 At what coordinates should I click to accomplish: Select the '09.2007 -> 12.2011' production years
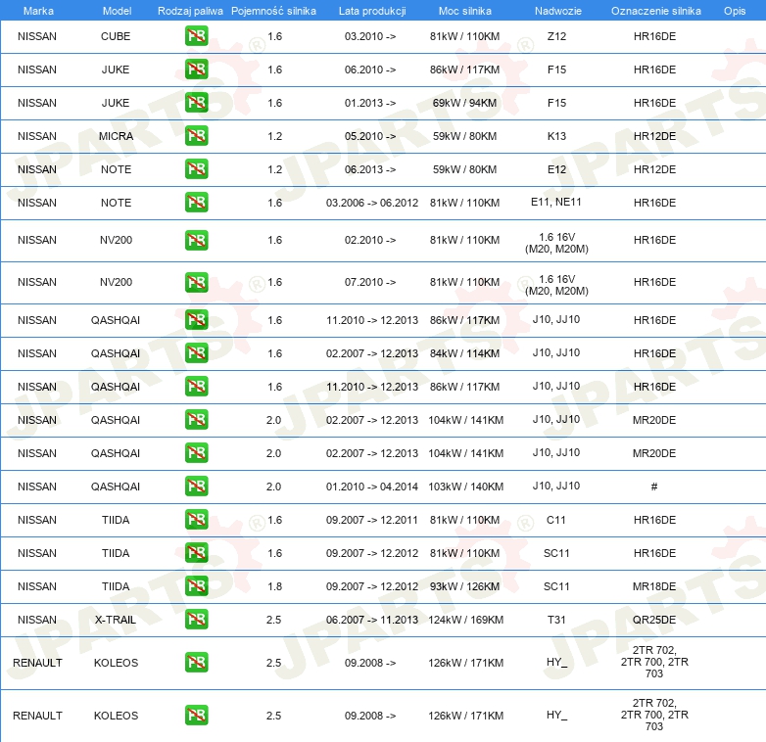(372, 520)
